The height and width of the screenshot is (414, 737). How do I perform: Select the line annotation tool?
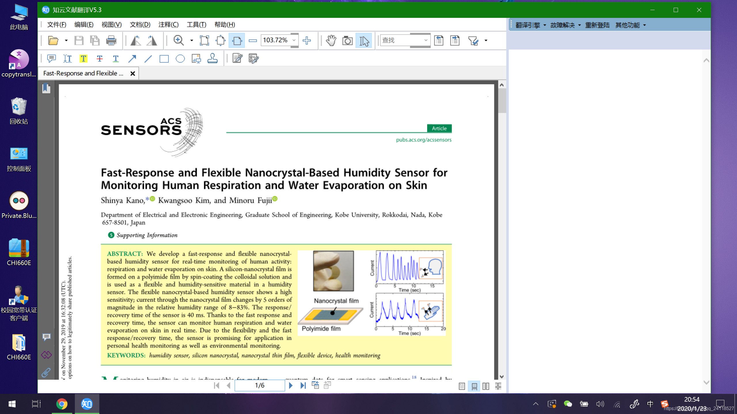(148, 59)
